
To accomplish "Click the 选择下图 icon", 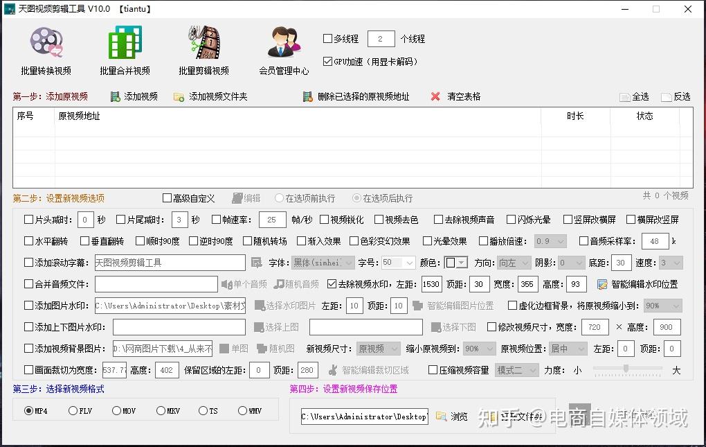I will tap(436, 327).
